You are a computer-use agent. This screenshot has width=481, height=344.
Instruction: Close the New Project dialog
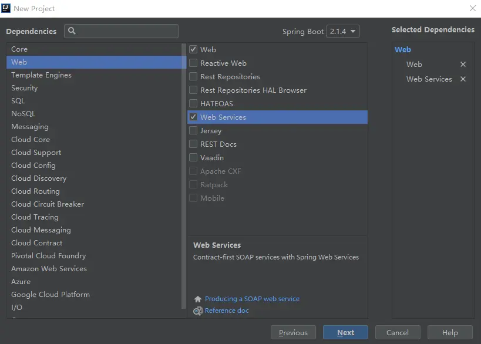tap(472, 8)
